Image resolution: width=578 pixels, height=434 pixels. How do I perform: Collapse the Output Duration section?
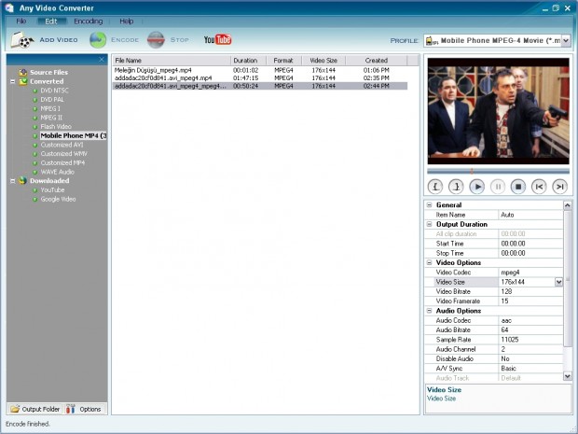point(429,224)
